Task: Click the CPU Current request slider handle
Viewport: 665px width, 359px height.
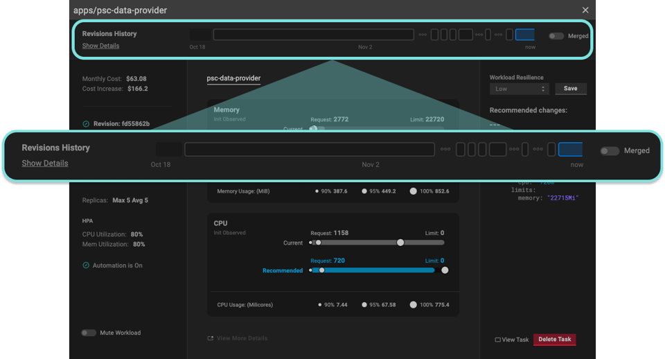Action: coord(319,243)
